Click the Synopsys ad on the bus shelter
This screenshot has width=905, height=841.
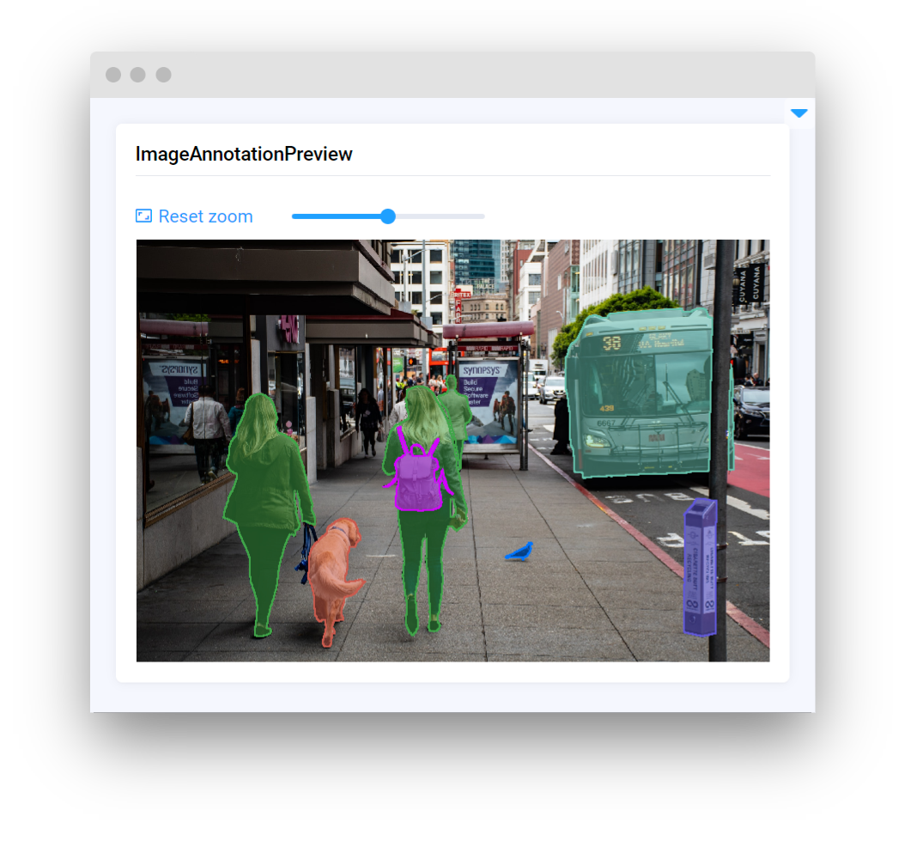489,395
